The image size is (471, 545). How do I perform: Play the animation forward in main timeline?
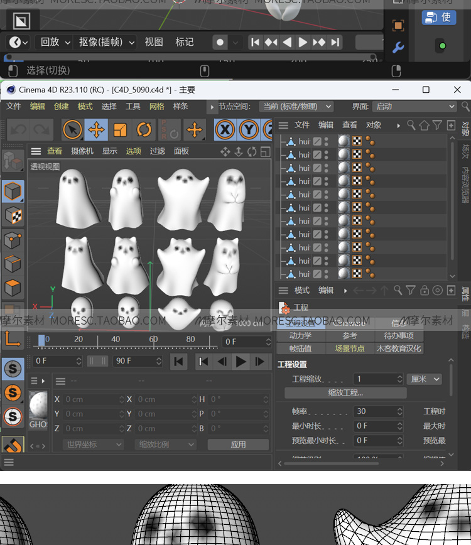[241, 362]
